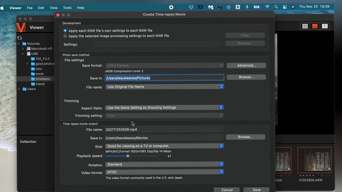342x192 pixels.
Task: Click the Collection panel header
Action: tap(28, 142)
